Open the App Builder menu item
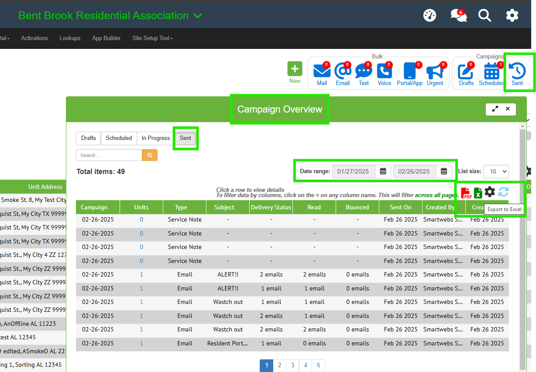The image size is (536, 372). [x=106, y=38]
